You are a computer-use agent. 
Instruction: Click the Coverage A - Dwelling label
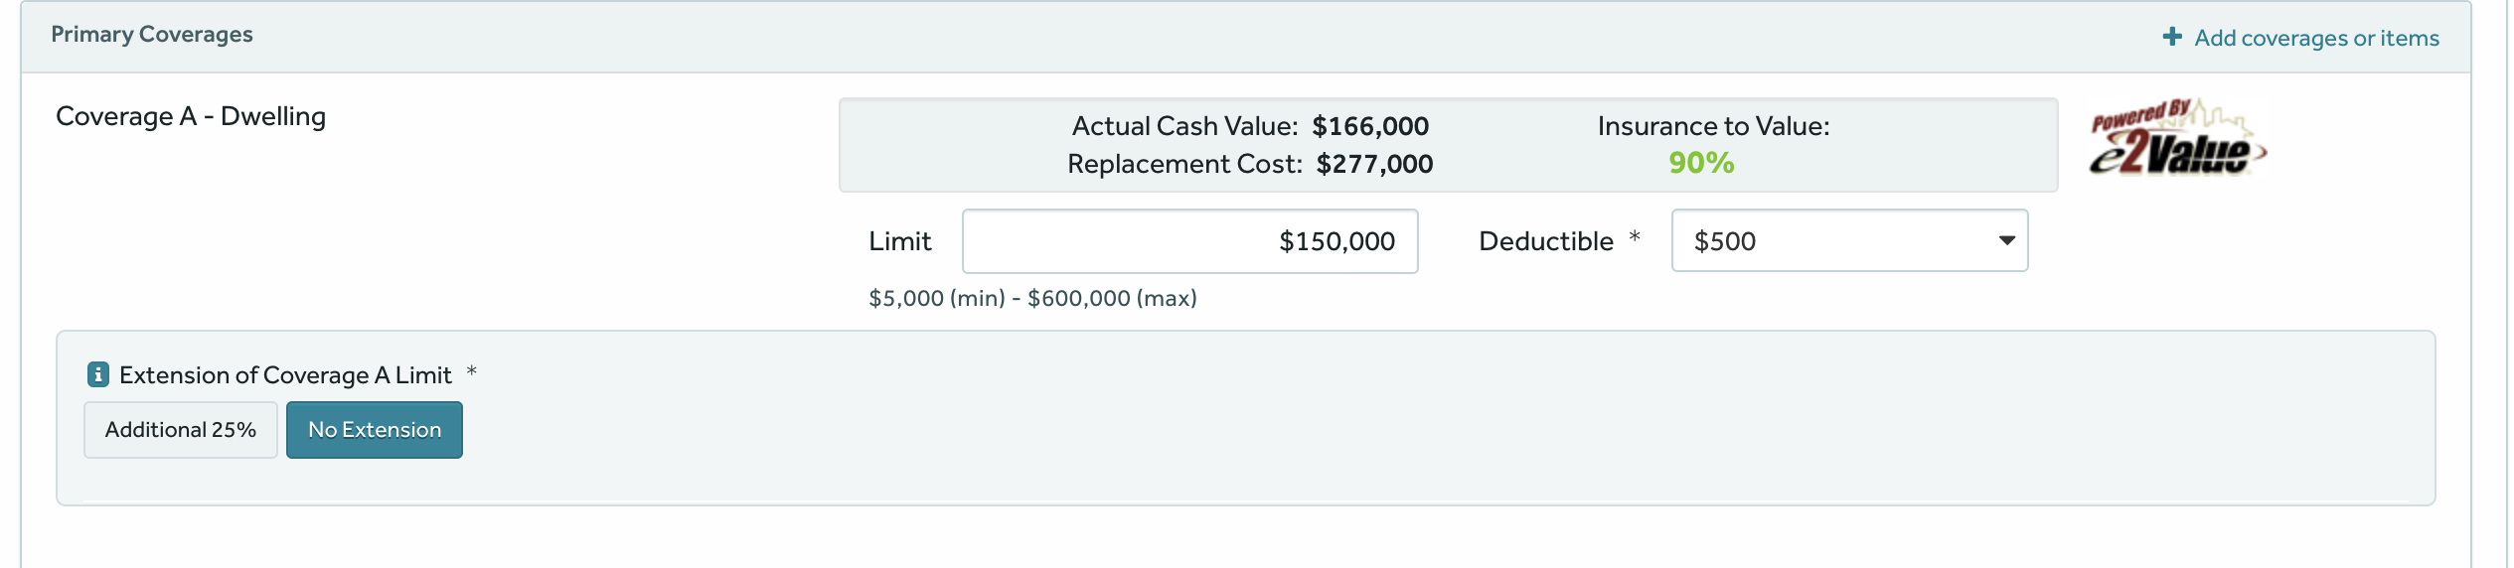pyautogui.click(x=191, y=116)
